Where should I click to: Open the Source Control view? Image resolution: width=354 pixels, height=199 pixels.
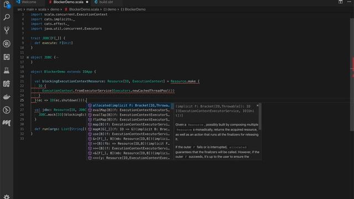click(x=7, y=30)
